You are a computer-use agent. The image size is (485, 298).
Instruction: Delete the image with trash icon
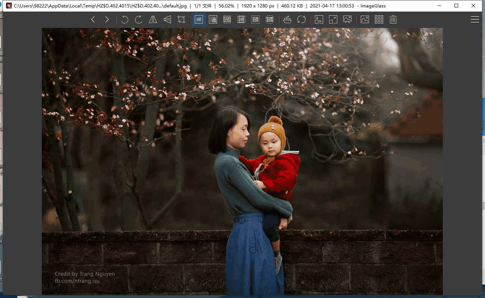(x=393, y=19)
